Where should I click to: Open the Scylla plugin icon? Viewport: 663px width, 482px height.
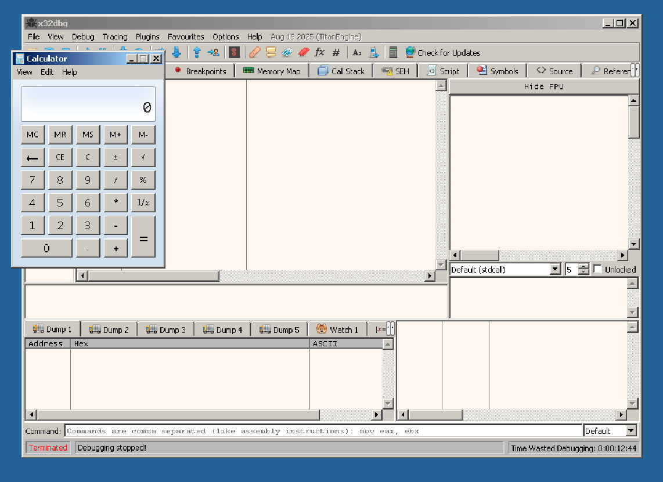coord(234,52)
